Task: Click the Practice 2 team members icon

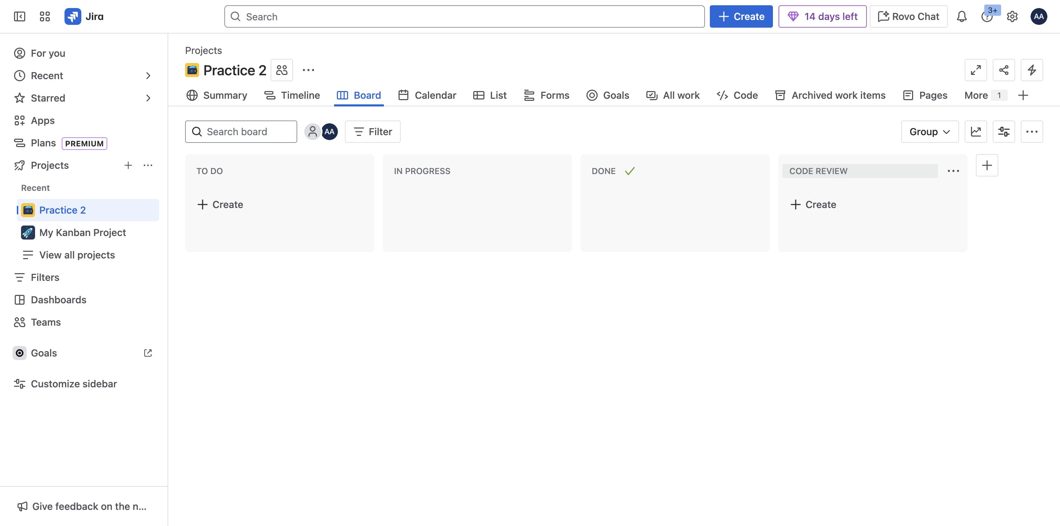Action: (x=282, y=70)
